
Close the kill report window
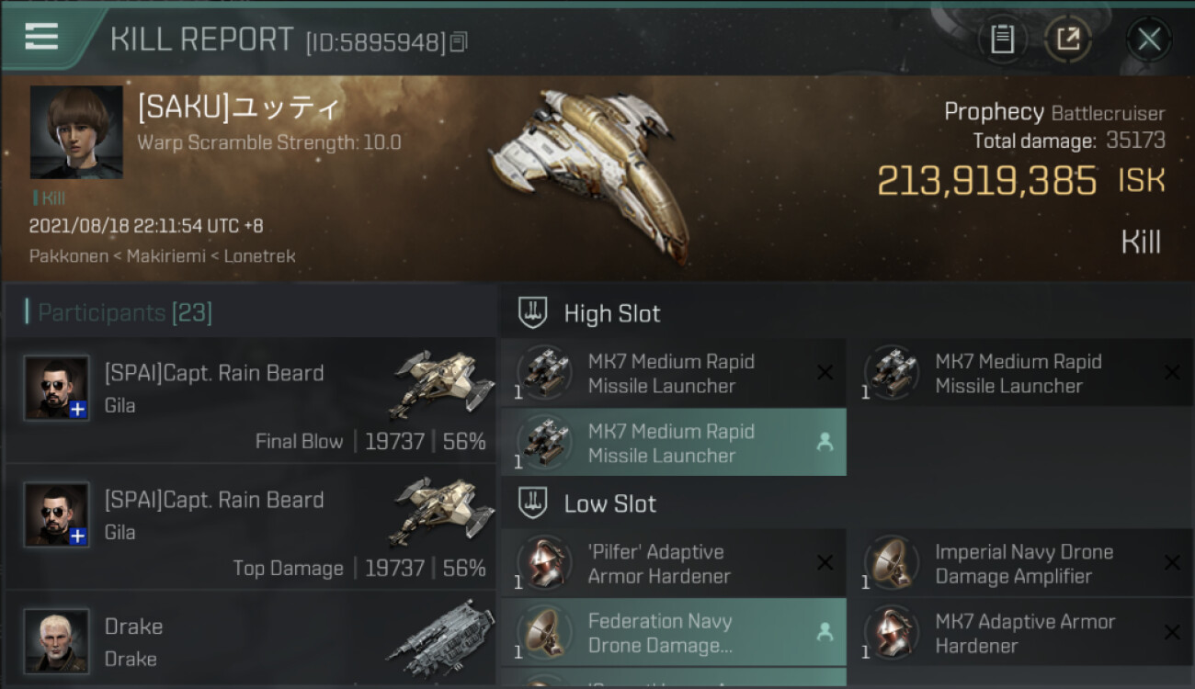pyautogui.click(x=1148, y=39)
